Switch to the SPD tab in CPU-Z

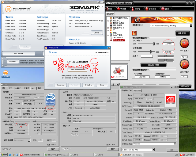coord(33,88)
